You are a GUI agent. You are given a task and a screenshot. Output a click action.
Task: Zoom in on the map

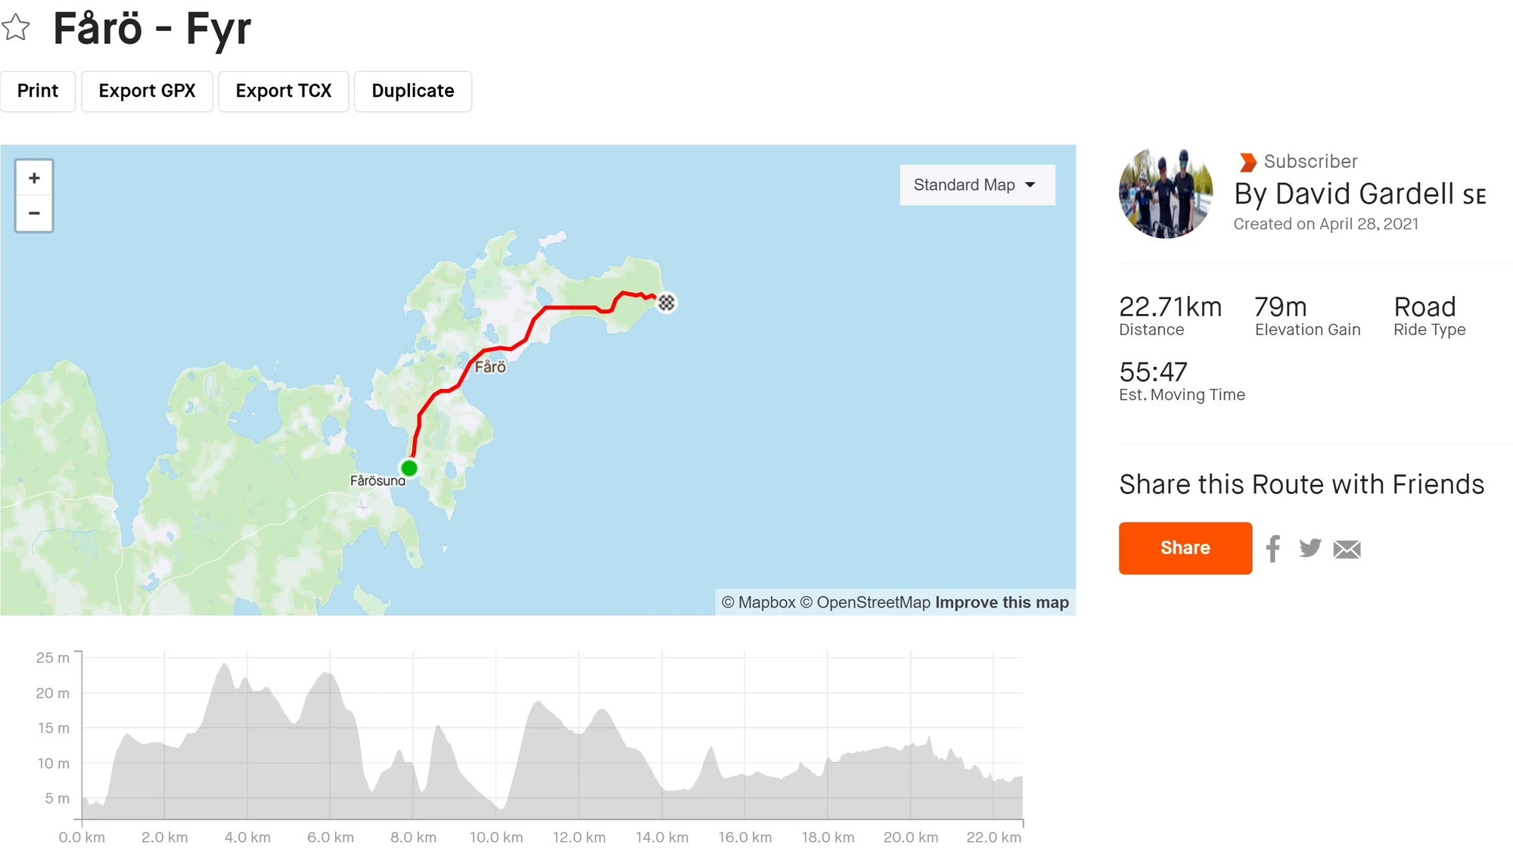(x=34, y=179)
